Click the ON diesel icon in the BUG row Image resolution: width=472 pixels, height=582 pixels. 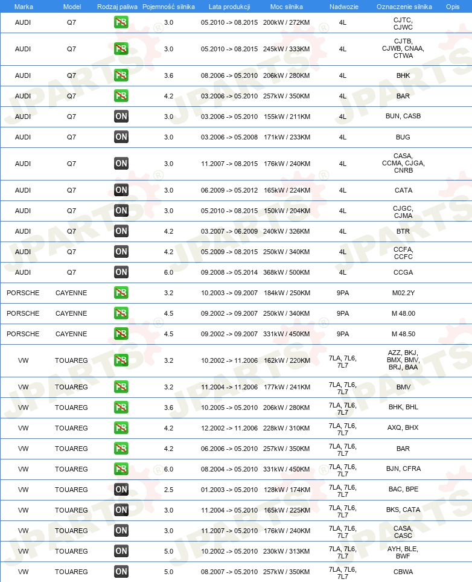click(121, 137)
